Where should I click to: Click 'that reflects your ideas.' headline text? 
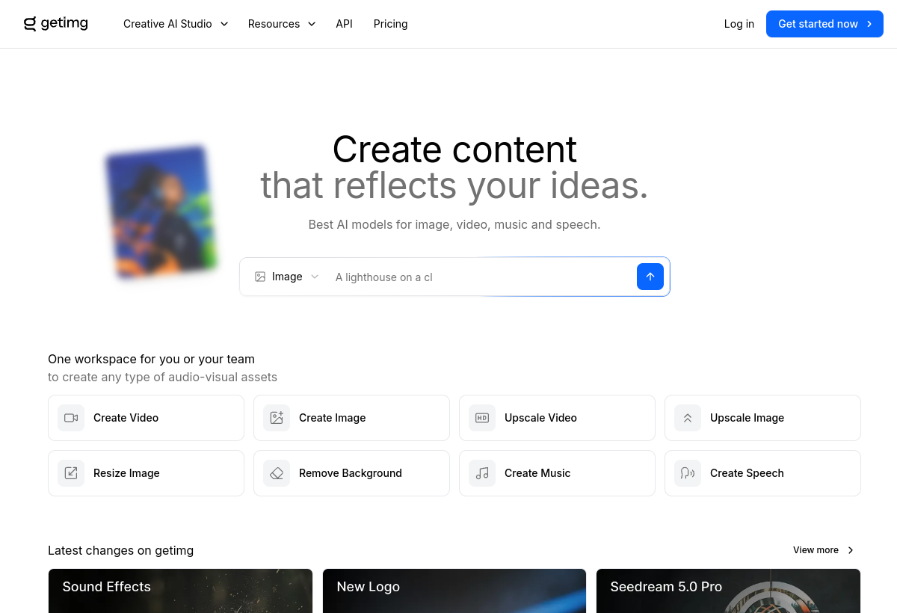[454, 186]
